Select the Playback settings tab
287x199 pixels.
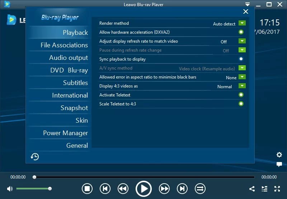tap(59, 33)
